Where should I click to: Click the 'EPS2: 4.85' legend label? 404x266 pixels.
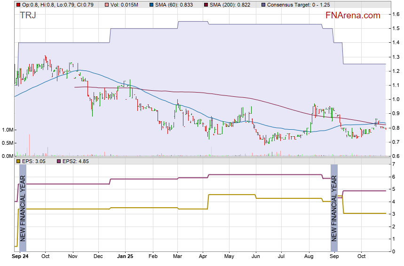click(x=75, y=161)
